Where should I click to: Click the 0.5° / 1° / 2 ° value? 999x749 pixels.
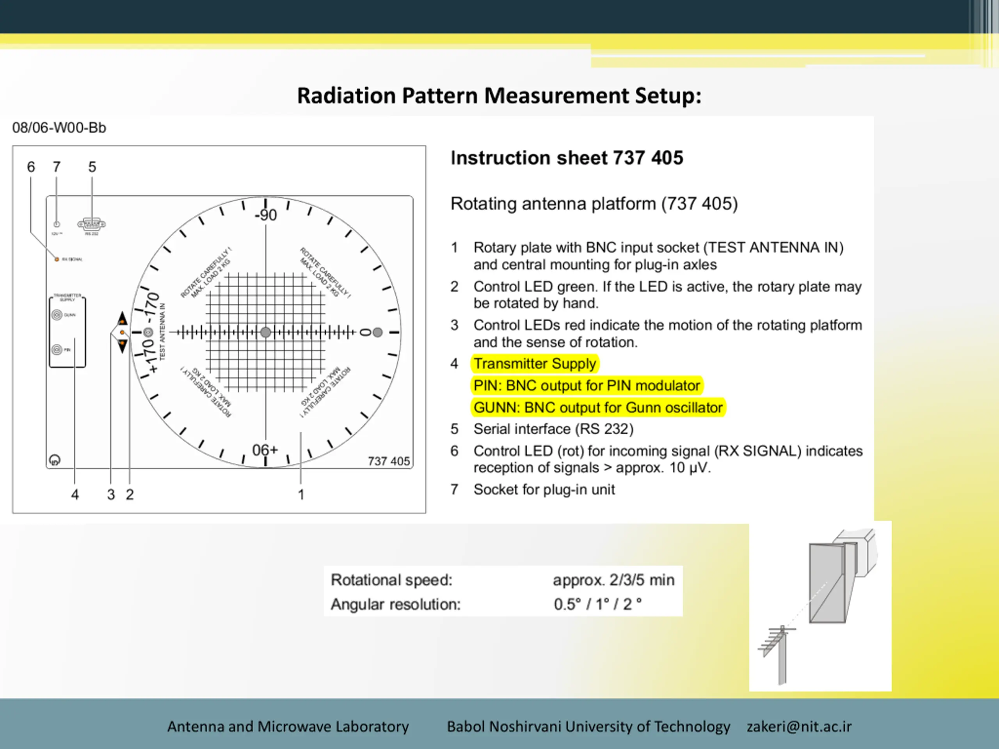[x=597, y=604]
